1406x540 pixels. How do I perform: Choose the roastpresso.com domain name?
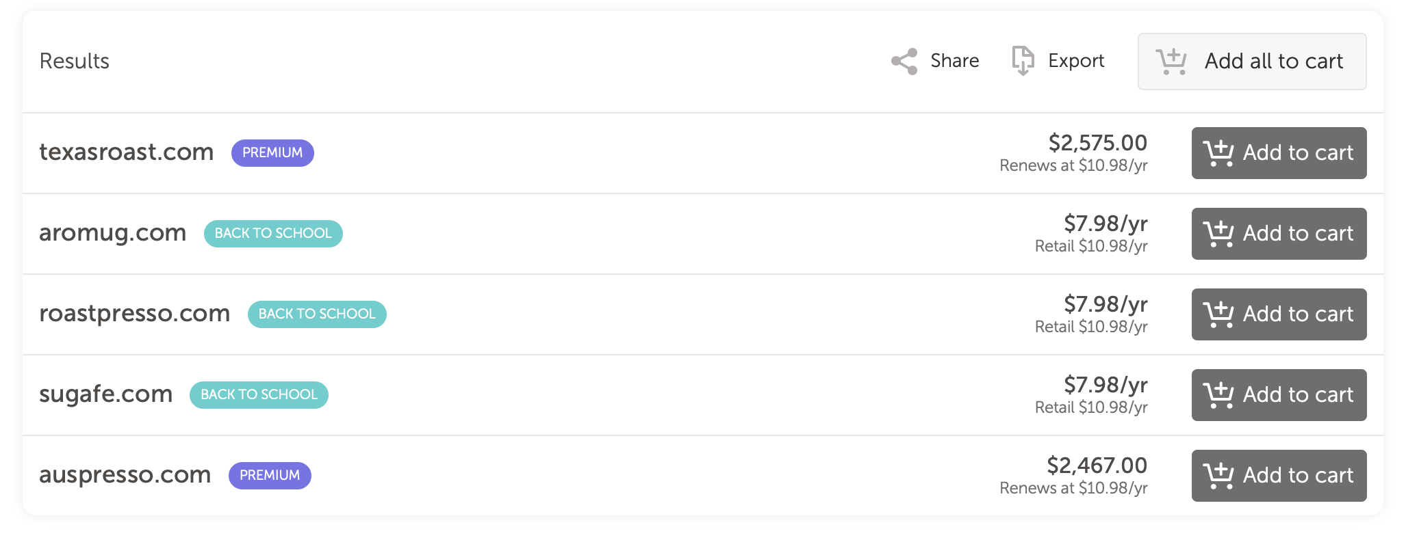[x=135, y=313]
